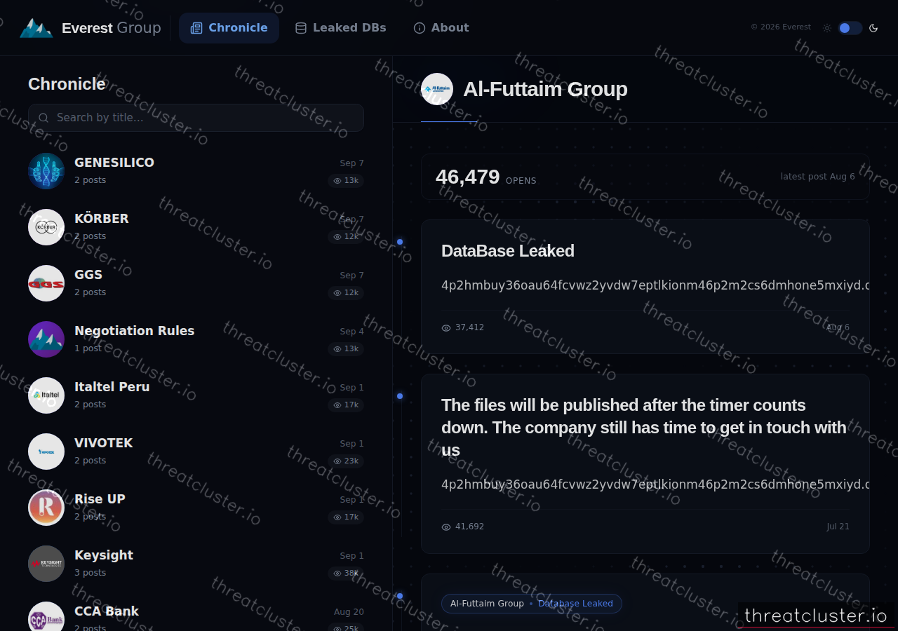Click the Negotiation Rules mountain avatar
The image size is (898, 631).
point(46,339)
